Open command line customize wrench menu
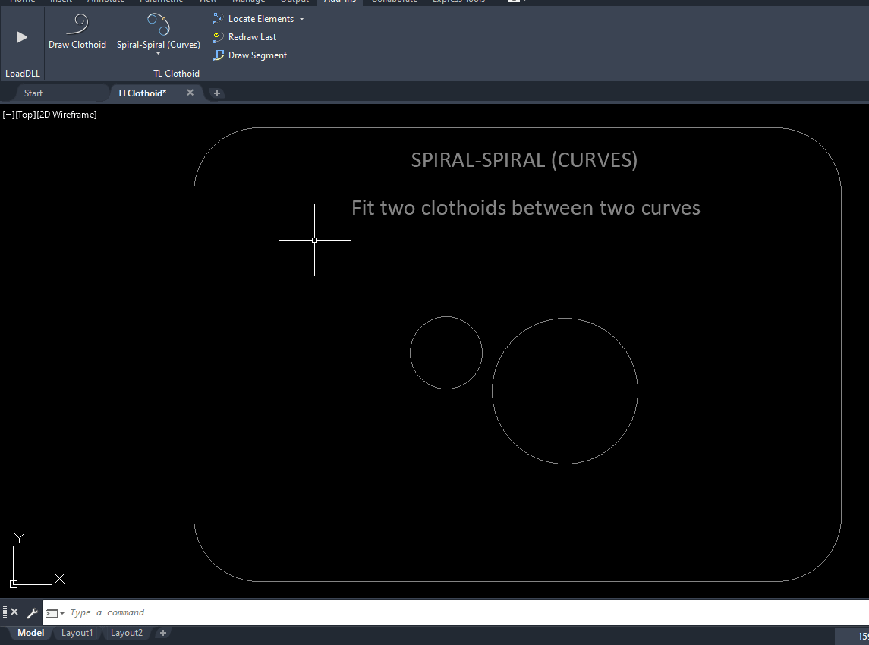869x645 pixels. coord(32,612)
